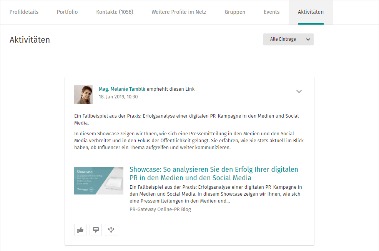Share the post using share icon

point(111,230)
